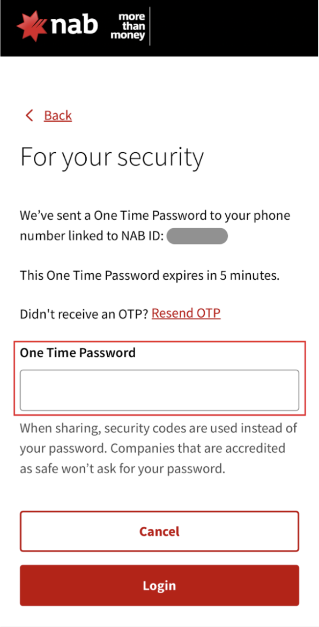Click the 'For your security' heading
This screenshot has height=627, width=319.
(112, 156)
